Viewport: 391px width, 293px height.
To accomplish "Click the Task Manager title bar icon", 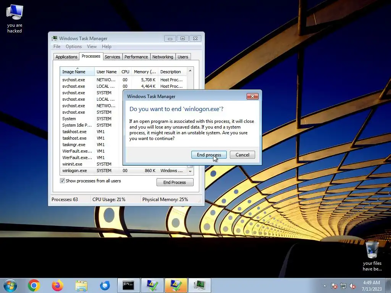I will point(54,39).
